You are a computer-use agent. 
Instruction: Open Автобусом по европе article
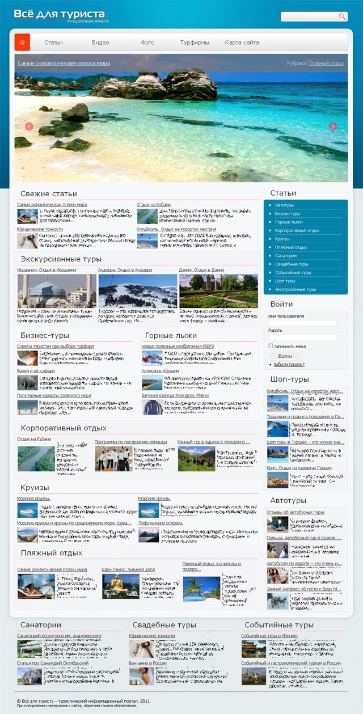point(304,564)
